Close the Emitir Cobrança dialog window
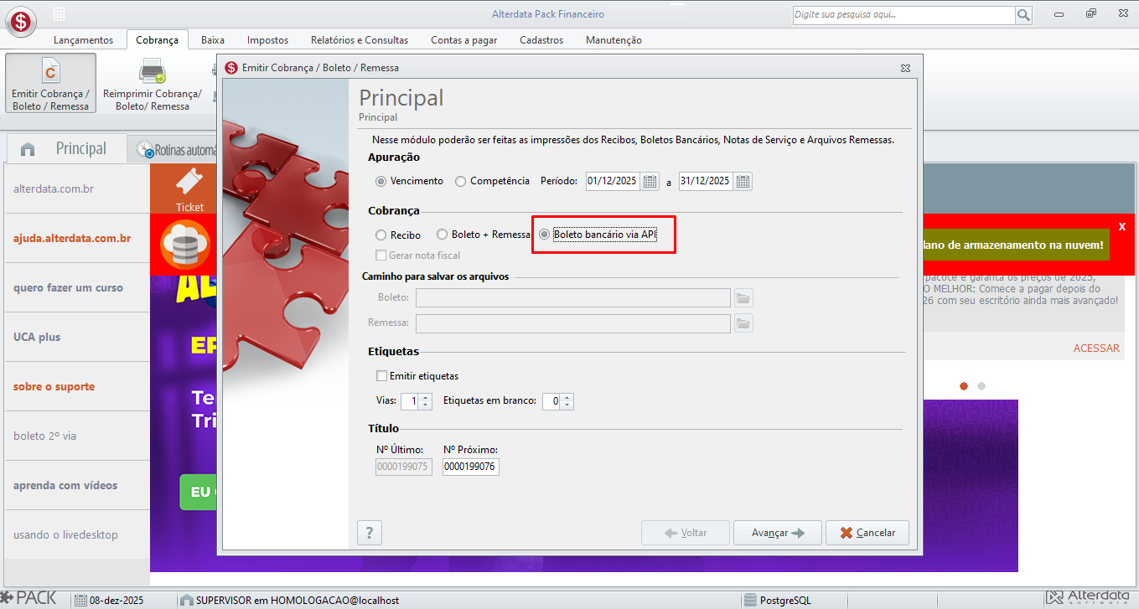 (905, 68)
